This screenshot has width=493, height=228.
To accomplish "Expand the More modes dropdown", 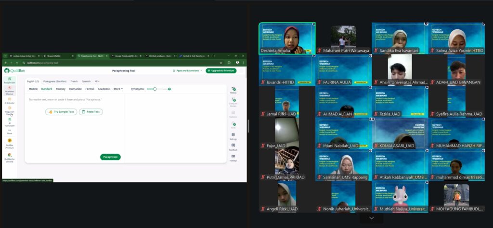I will coord(118,89).
